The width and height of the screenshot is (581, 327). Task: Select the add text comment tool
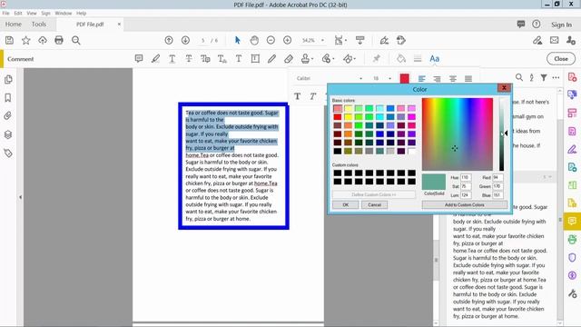239,58
